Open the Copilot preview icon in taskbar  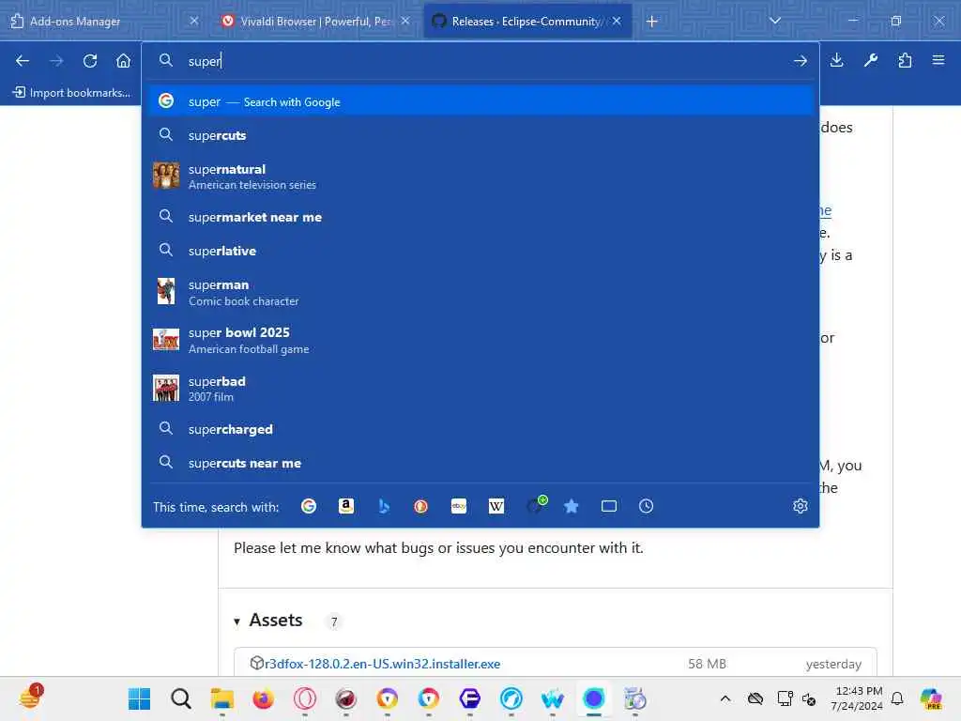[931, 698]
